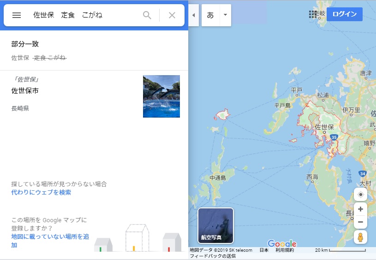Click the 唐津 label on map
Image resolution: width=376 pixels, height=260 pixels.
(x=366, y=73)
